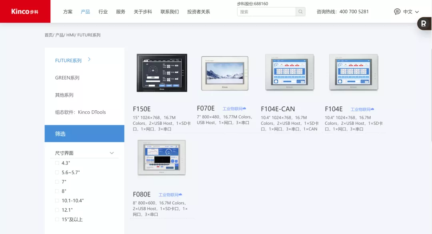Click the 工业物联网 cloud badge beside F080E
432x234 pixels.
click(x=170, y=195)
